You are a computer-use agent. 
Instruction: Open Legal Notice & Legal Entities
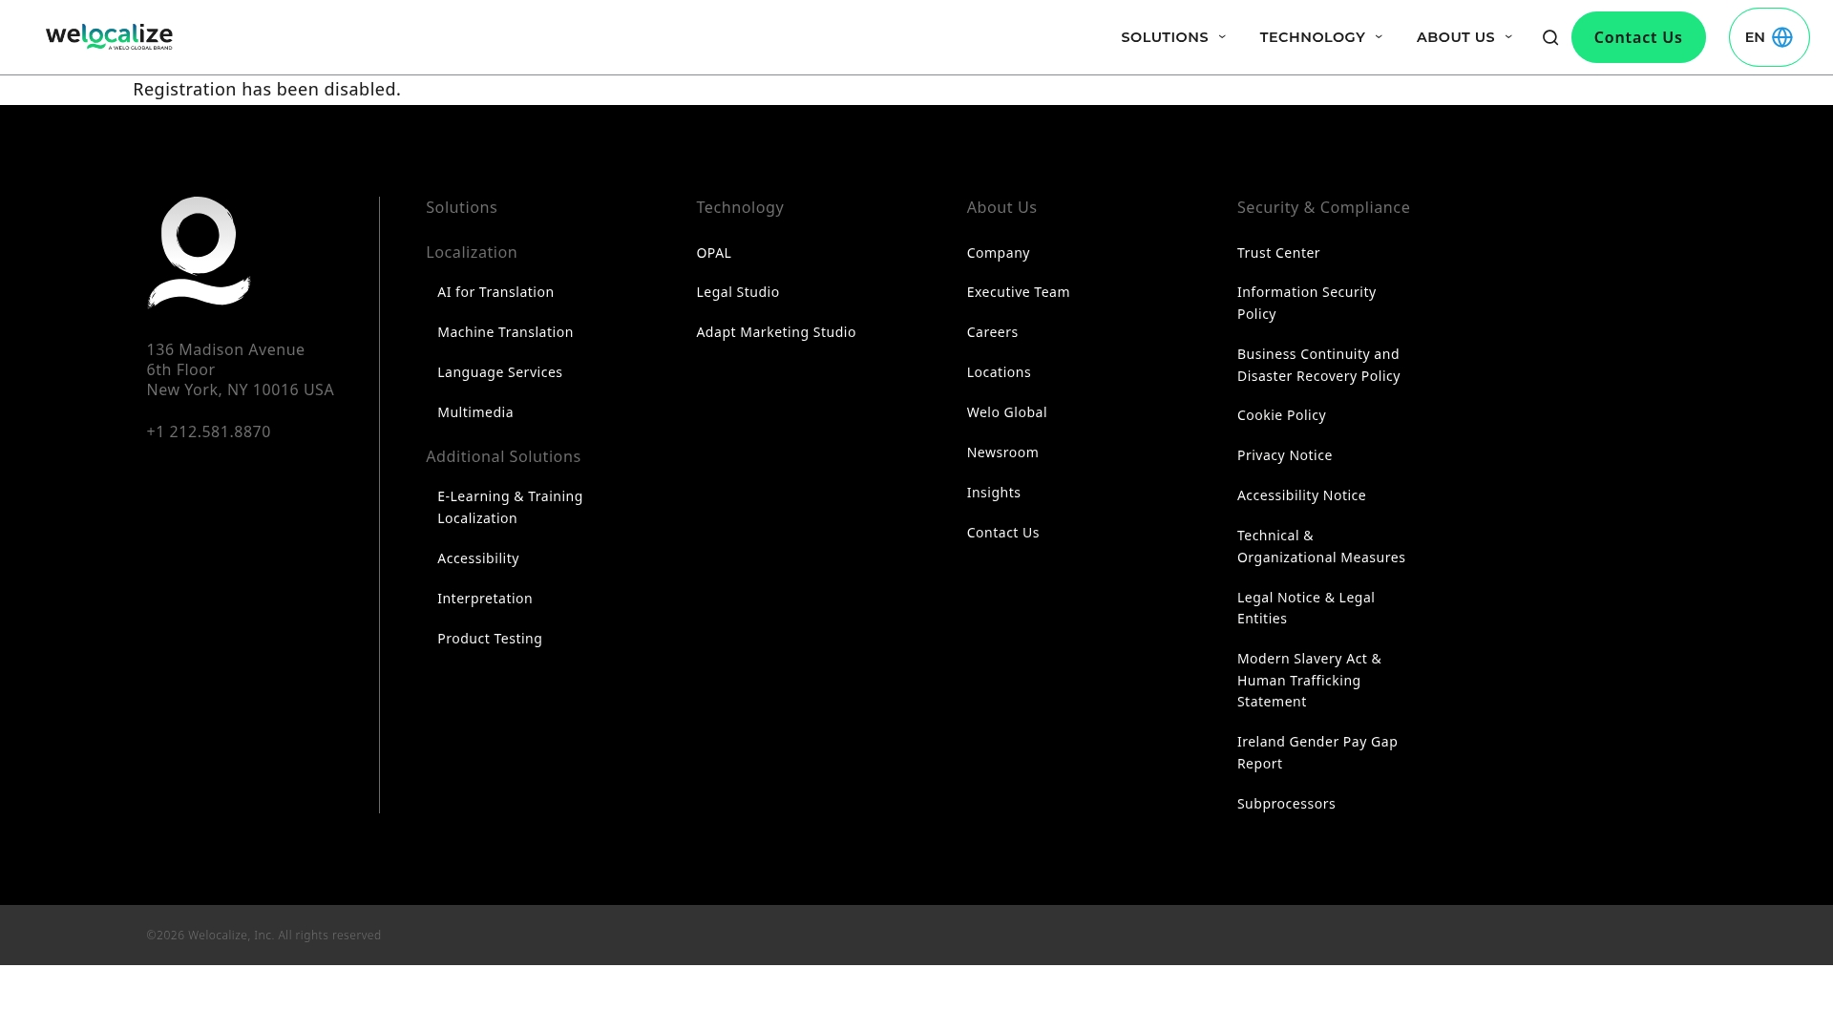click(x=1306, y=608)
